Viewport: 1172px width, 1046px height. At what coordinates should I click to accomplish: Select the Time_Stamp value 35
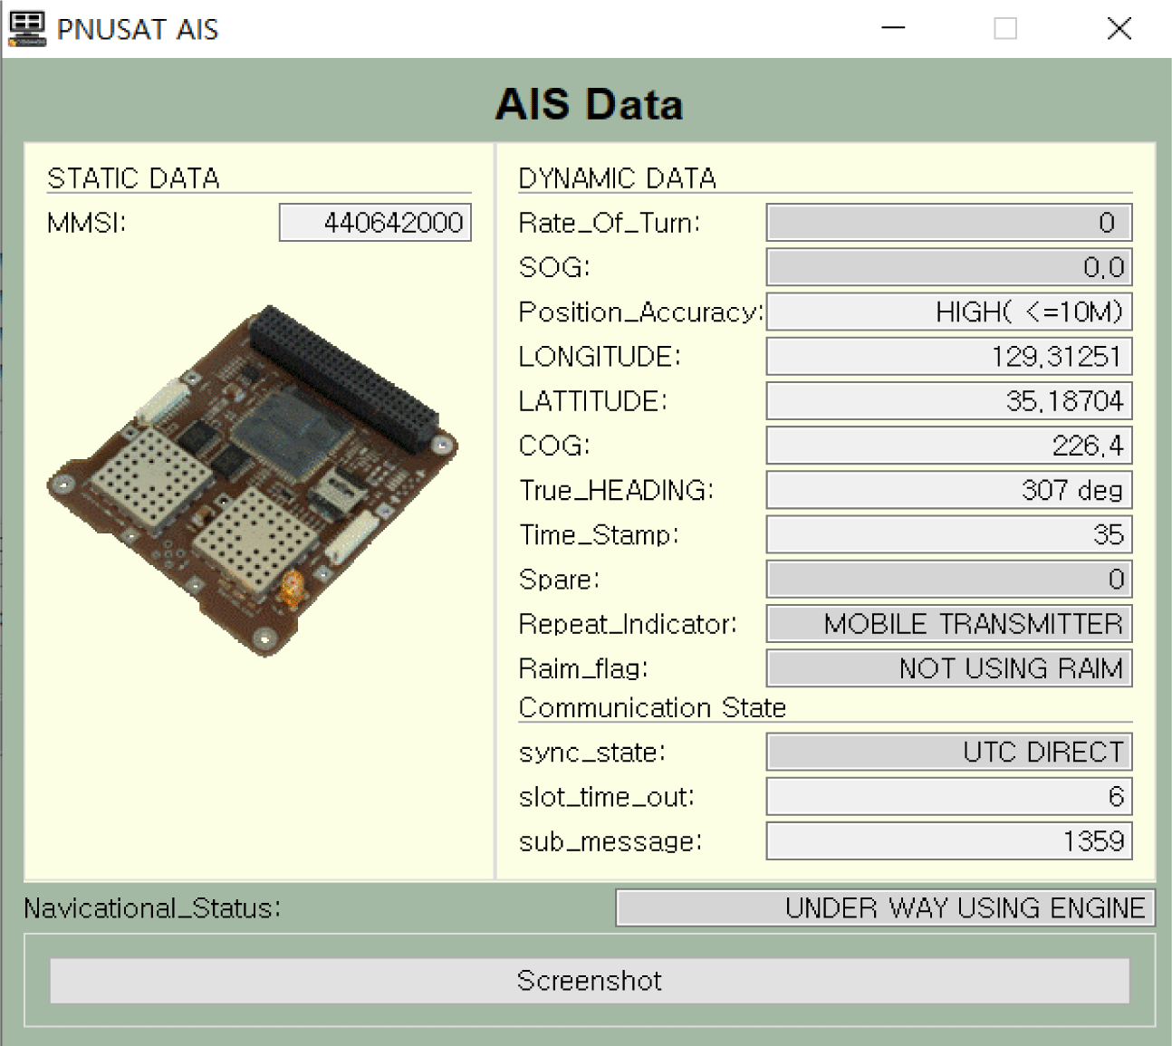949,534
